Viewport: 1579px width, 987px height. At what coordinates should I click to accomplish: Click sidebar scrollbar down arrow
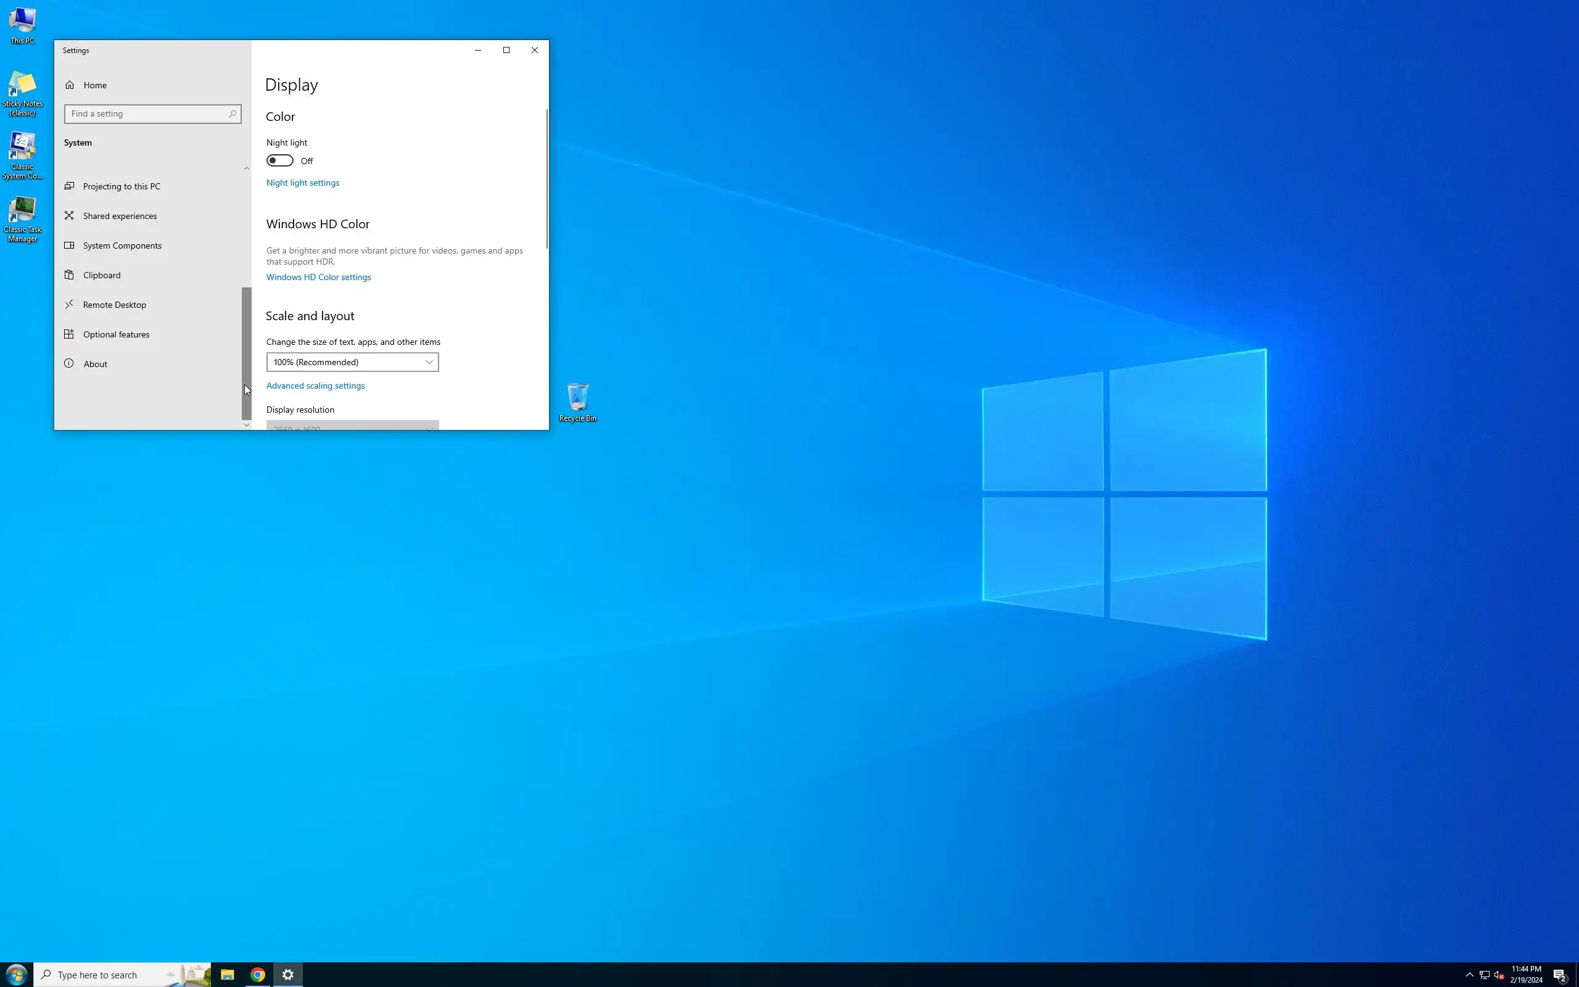pyautogui.click(x=247, y=425)
